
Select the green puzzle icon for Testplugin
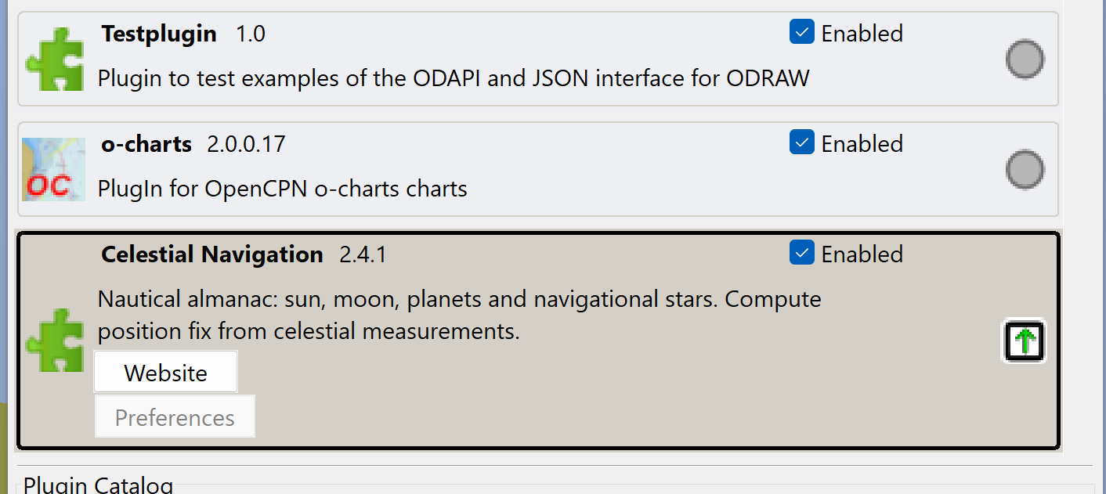[x=54, y=59]
